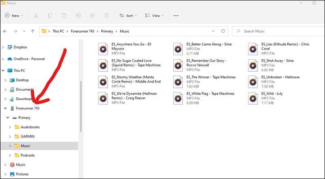Click Primary in breadcrumb path
The image size is (325, 179).
[x=107, y=31]
